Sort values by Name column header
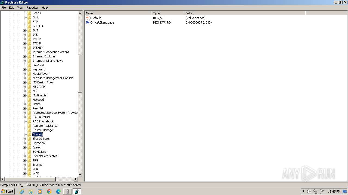 pos(118,13)
